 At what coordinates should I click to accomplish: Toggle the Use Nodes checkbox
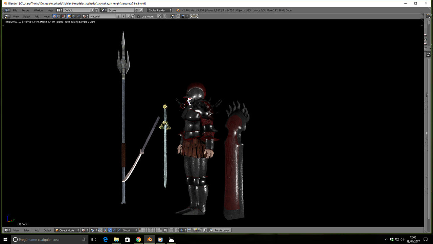coord(138,16)
